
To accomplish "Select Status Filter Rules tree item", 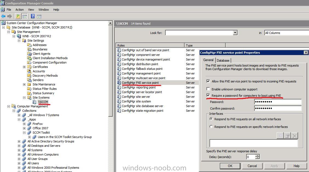I will (44, 89).
